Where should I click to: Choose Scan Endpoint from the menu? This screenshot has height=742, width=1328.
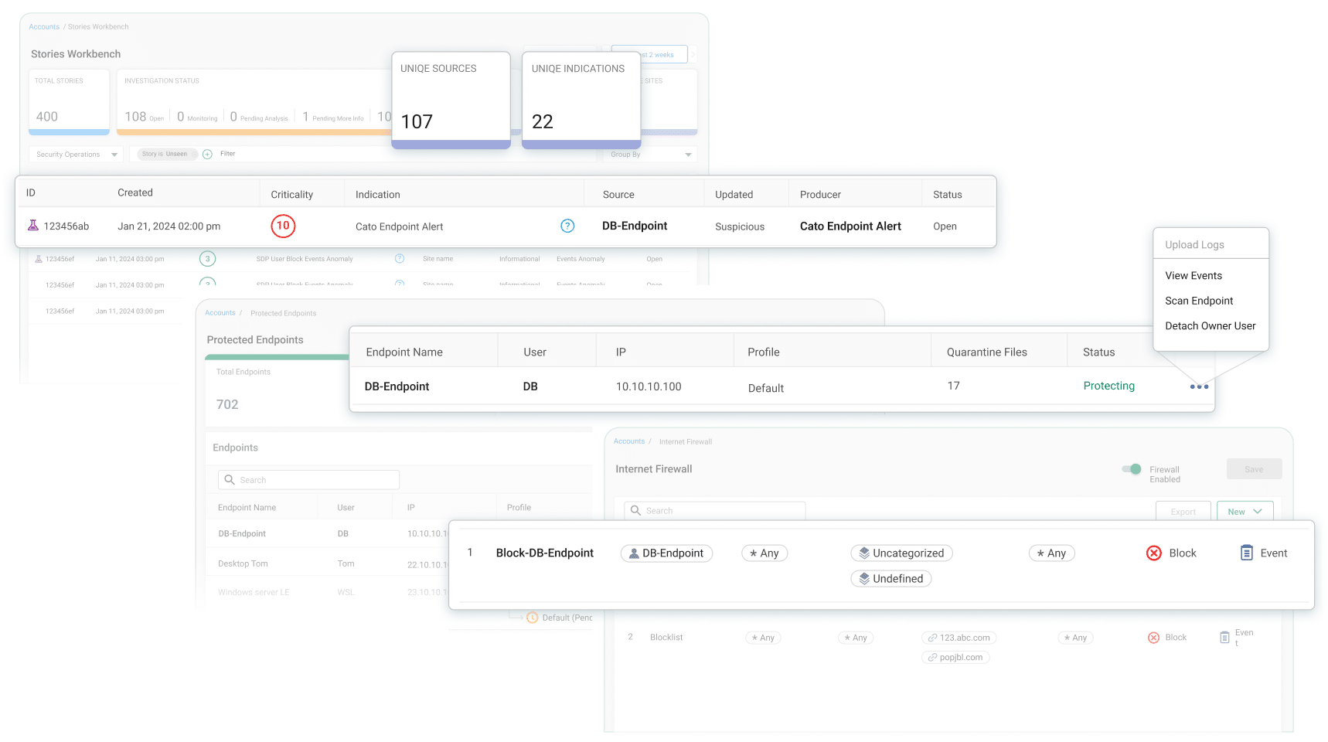[x=1199, y=301]
